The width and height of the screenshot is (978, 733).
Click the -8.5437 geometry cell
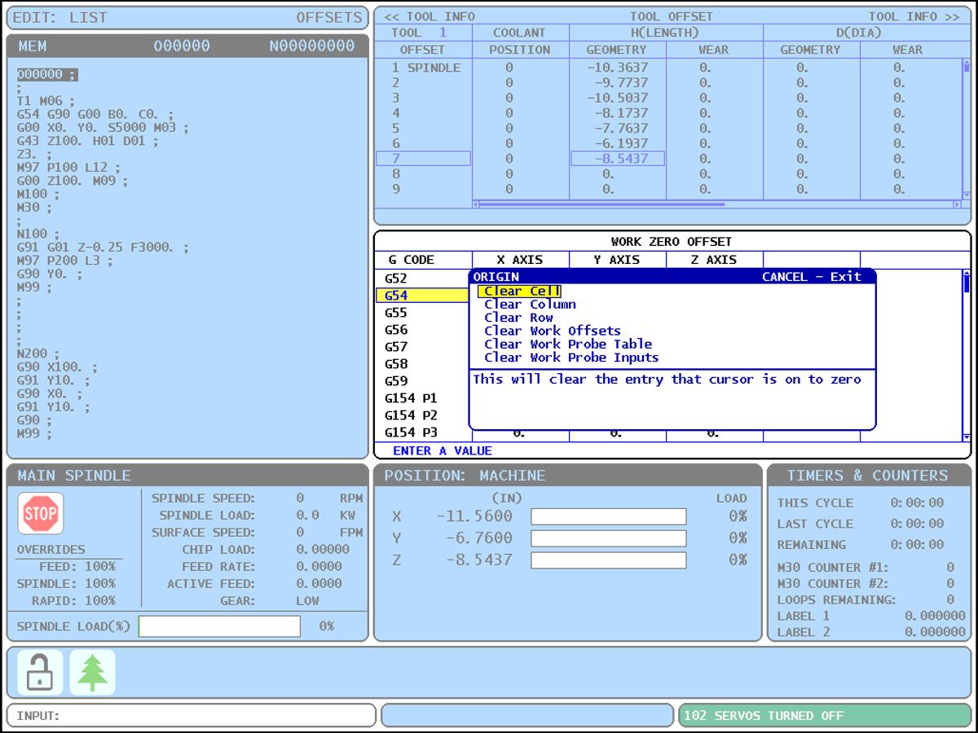[x=617, y=159]
